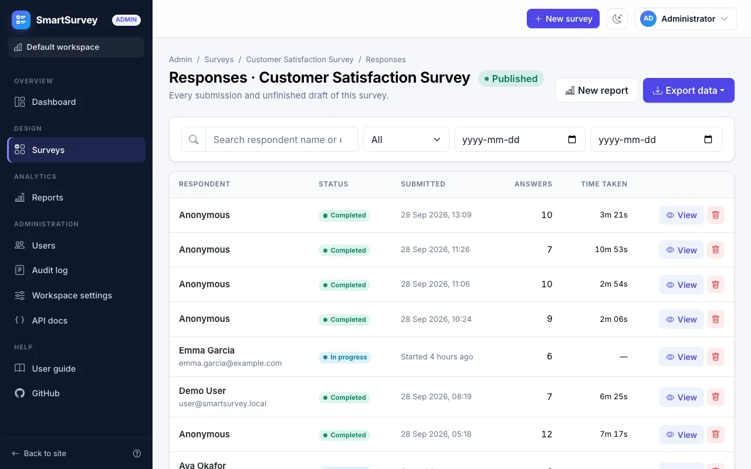
Task: Click the help question-mark icon
Action: 137,453
